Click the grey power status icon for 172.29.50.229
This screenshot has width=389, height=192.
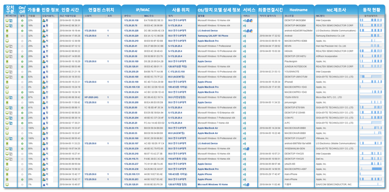(x=22, y=36)
